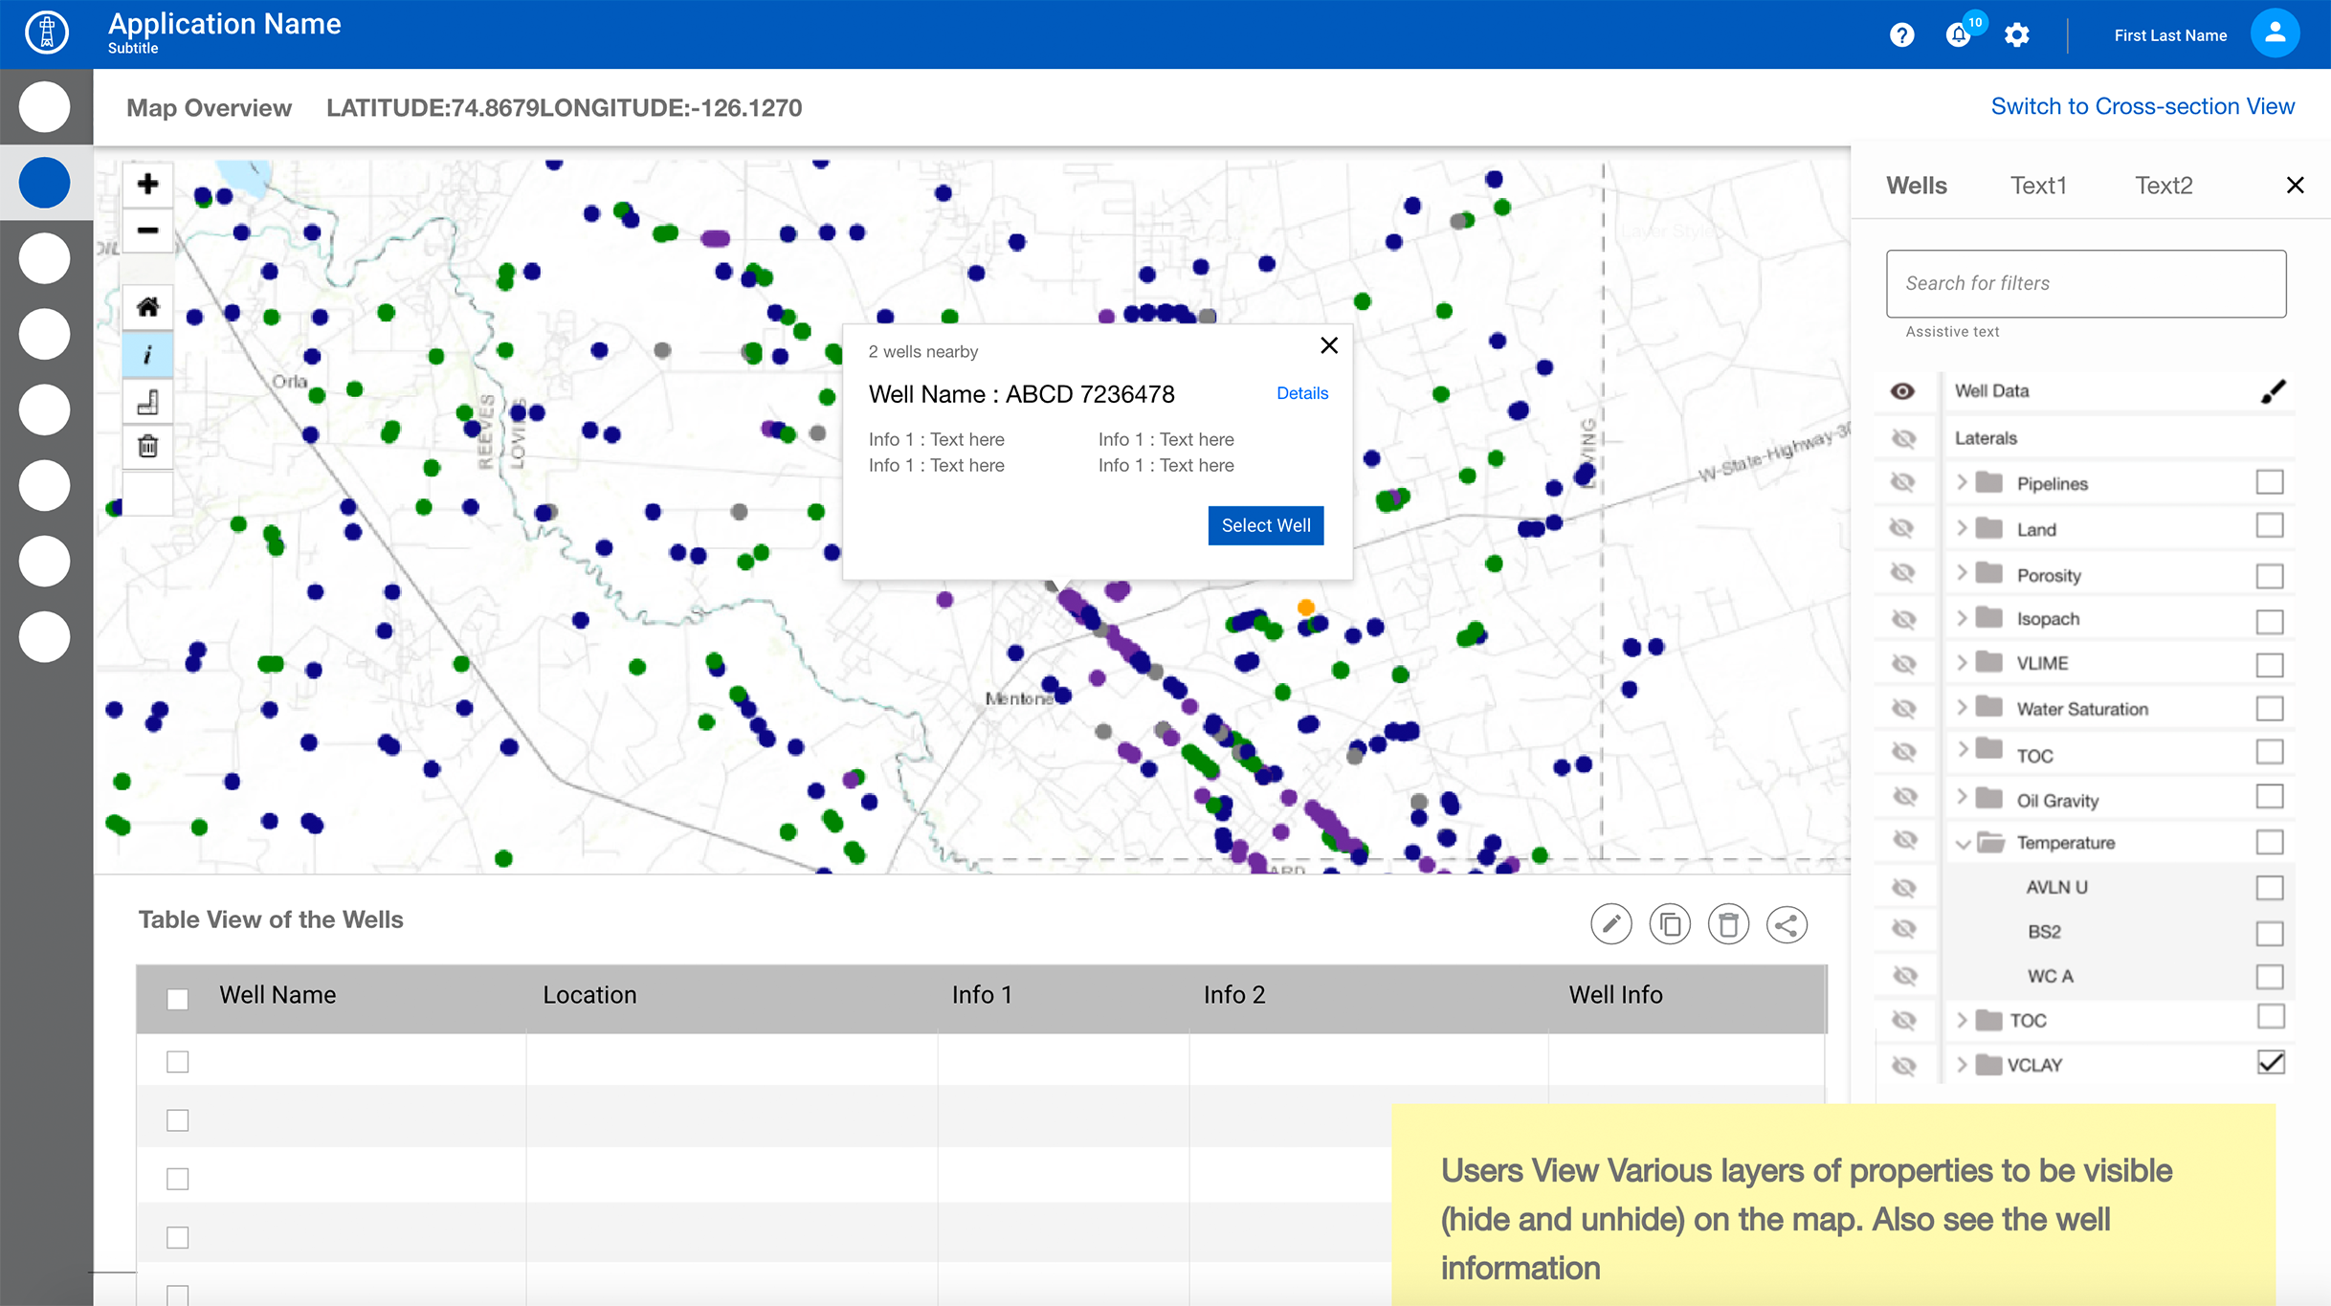2331x1306 pixels.
Task: Expand the Porosity folder
Action: pyautogui.click(x=1962, y=573)
